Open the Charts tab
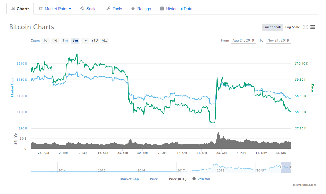 (x=20, y=9)
